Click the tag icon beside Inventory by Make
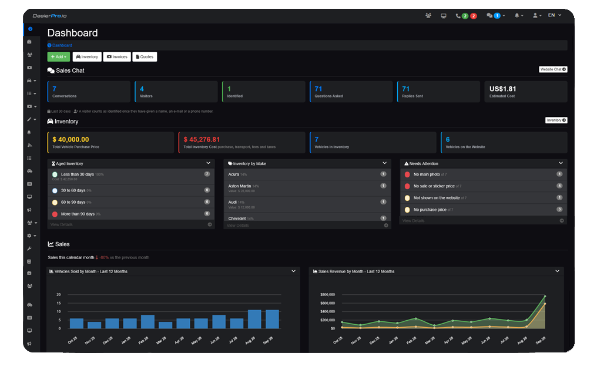Screen dimensions: 597x373 (x=230, y=164)
